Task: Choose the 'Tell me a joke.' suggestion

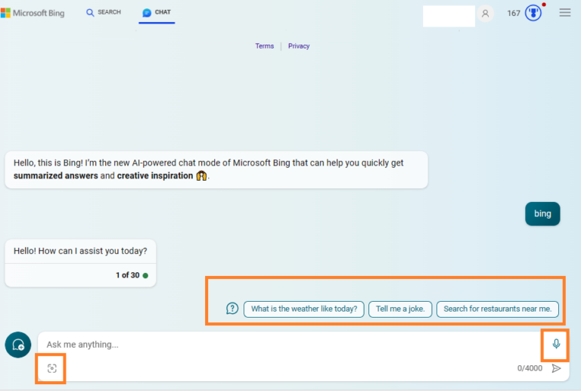Action: [400, 309]
